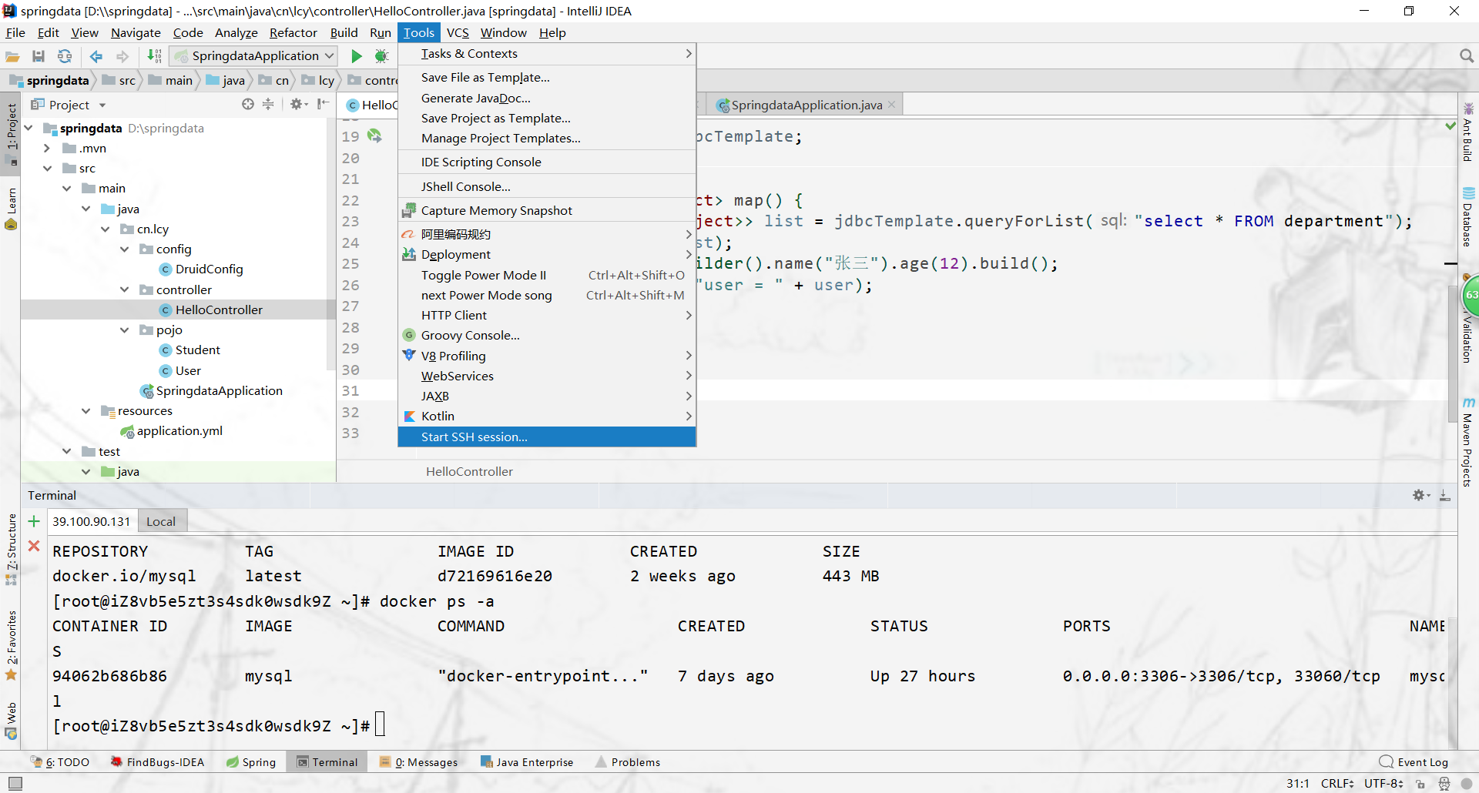Click the Synchronize refresh icon in toolbar
Viewport: 1479px width, 793px height.
(65, 56)
